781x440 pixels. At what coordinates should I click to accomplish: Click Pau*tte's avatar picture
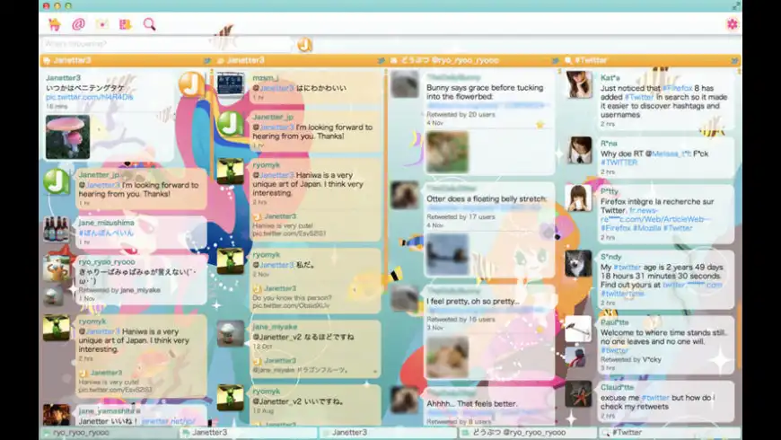pos(578,329)
